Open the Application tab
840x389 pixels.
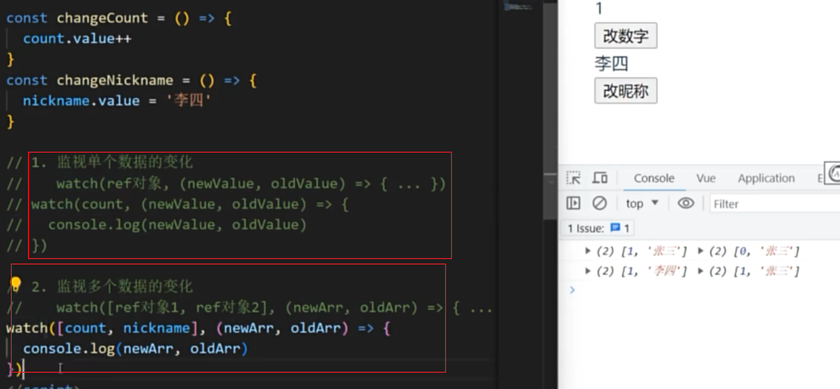point(766,178)
